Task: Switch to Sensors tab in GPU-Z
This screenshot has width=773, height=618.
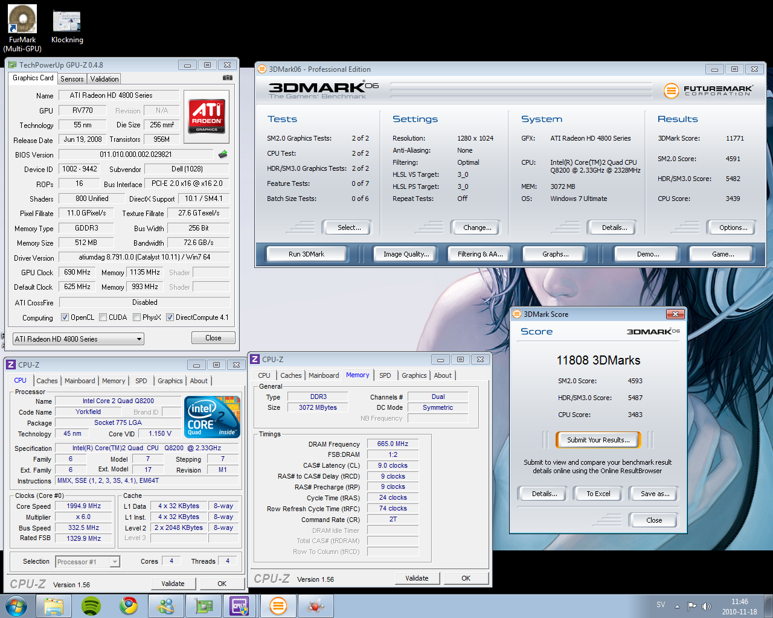Action: [72, 79]
